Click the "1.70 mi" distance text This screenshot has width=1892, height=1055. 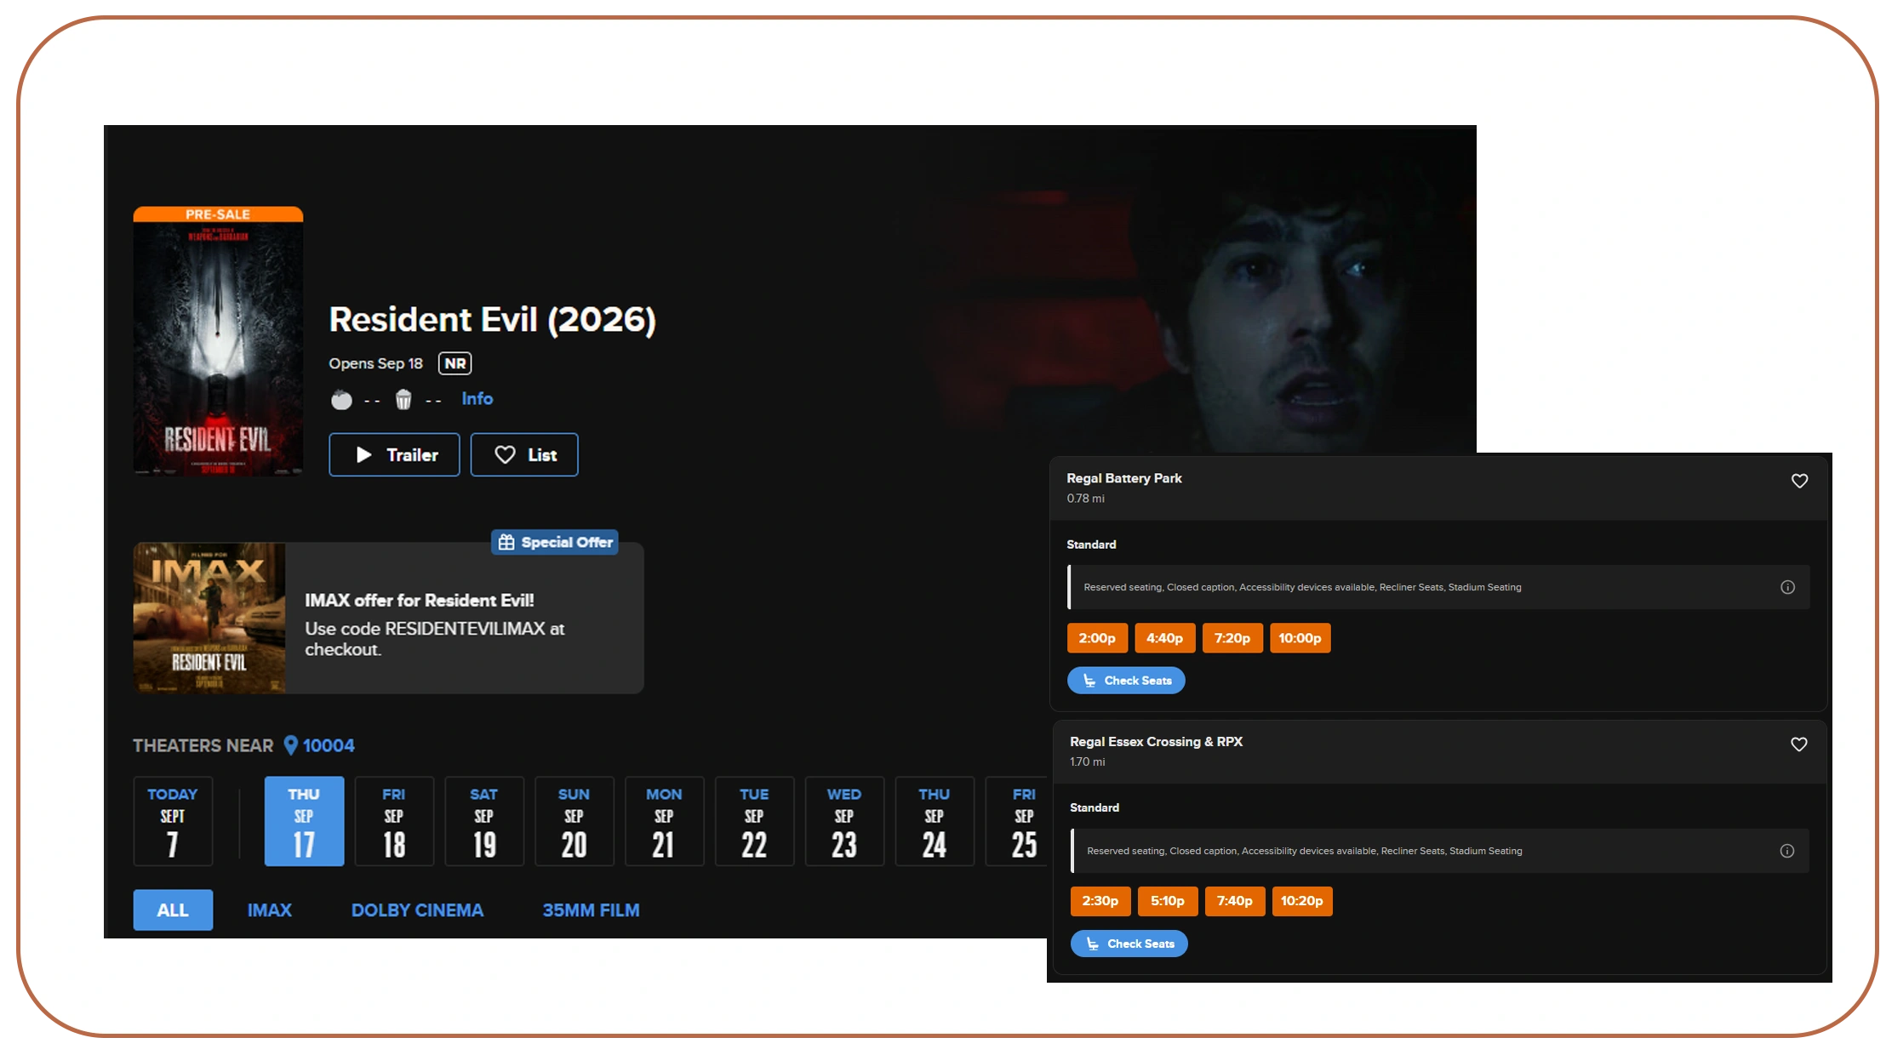point(1088,761)
